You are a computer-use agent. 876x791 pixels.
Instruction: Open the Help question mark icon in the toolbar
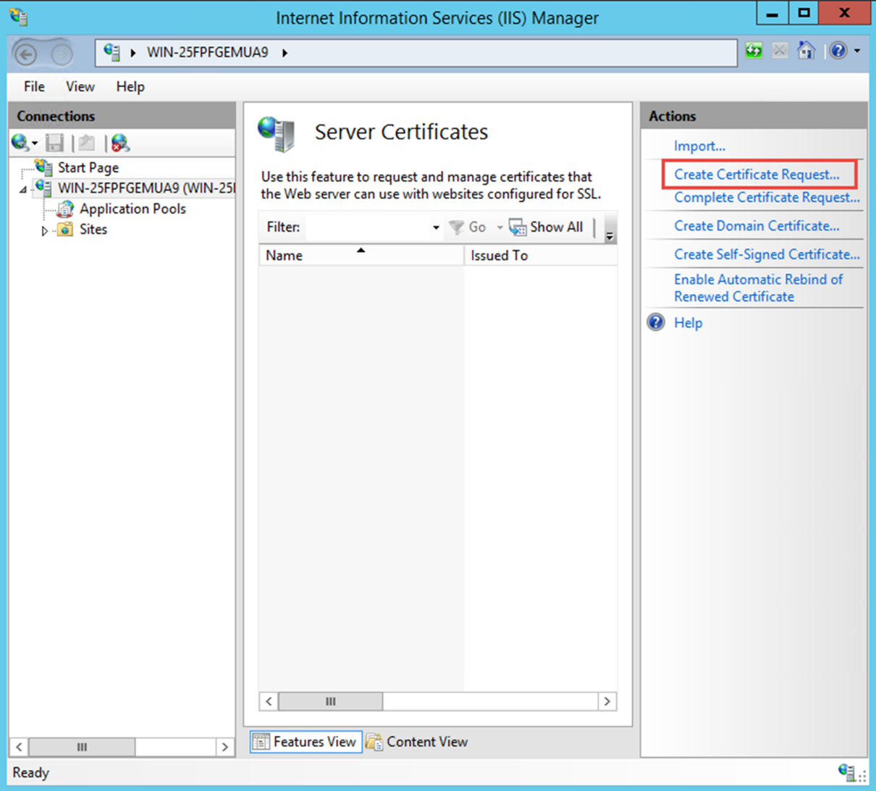[x=838, y=51]
